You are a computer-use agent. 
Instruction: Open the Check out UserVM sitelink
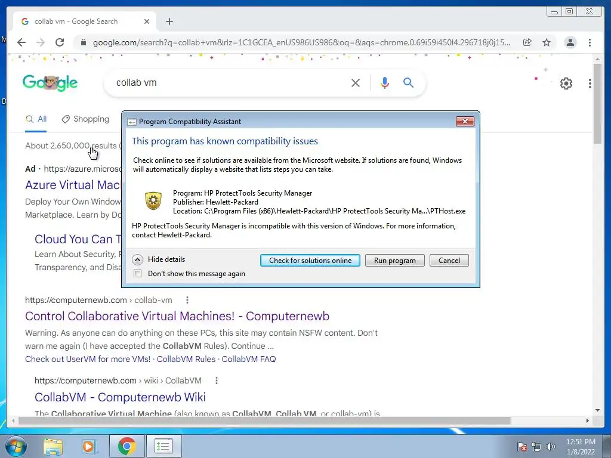[x=88, y=359]
